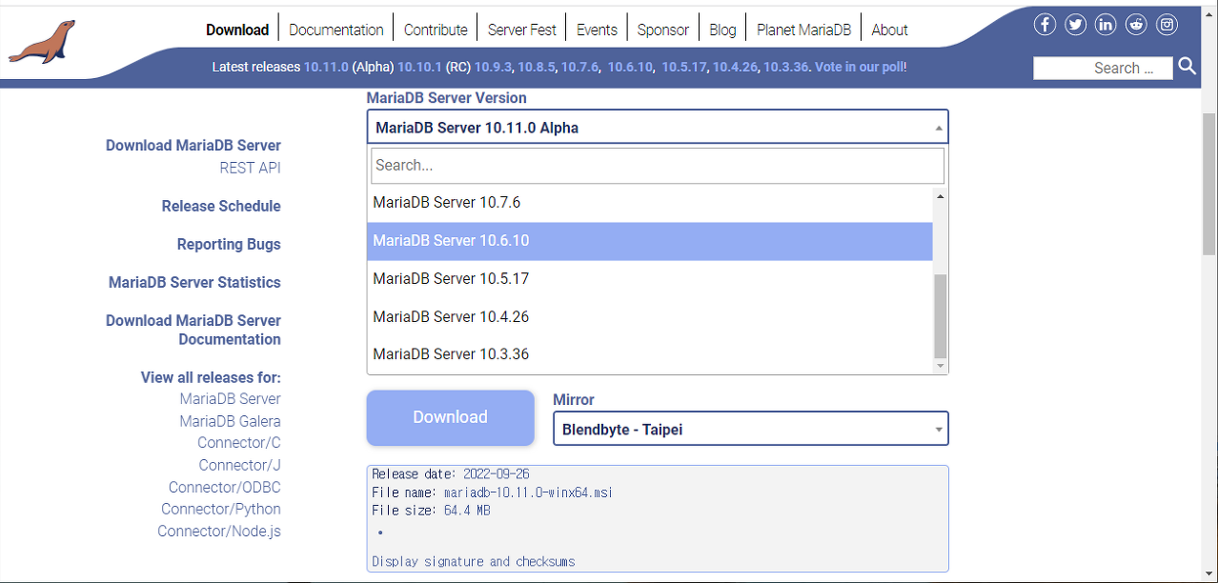Select MariaDB Server 10.5.17 option

pyautogui.click(x=650, y=278)
